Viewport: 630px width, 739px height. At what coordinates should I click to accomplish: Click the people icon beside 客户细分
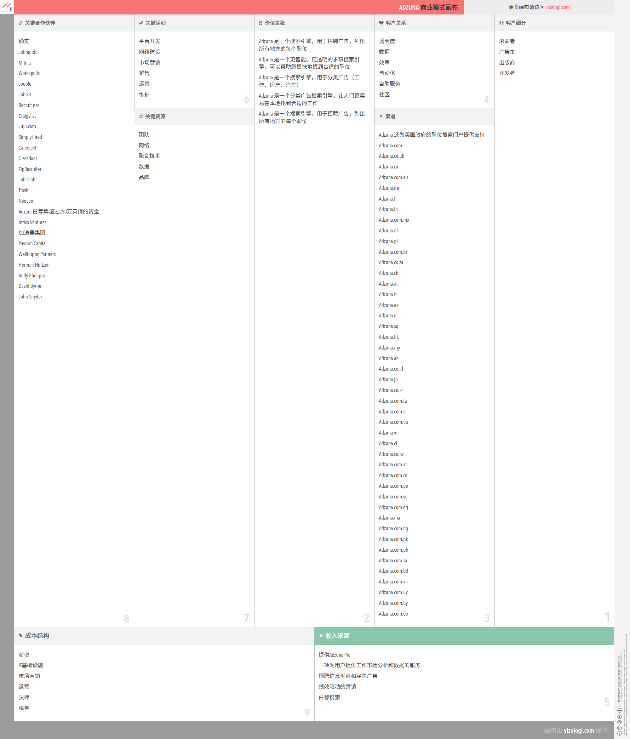coord(501,23)
